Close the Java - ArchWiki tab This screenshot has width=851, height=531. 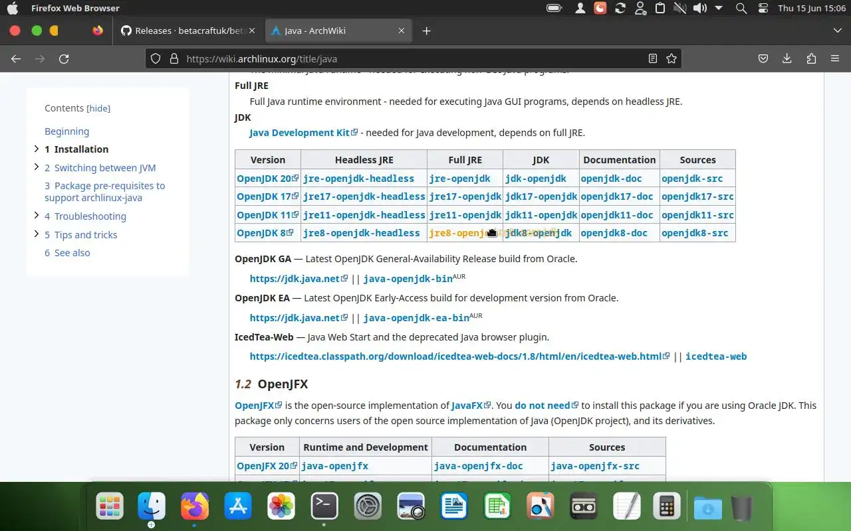tap(402, 31)
